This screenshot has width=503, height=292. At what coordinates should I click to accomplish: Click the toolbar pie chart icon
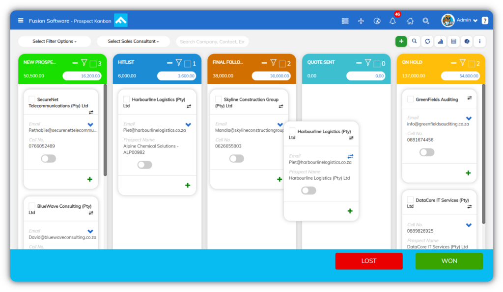pos(467,41)
